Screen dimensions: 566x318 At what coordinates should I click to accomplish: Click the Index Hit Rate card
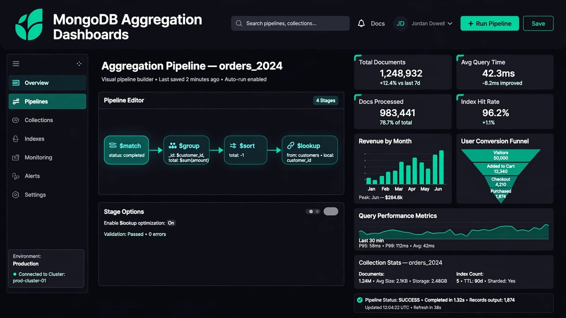click(505, 112)
